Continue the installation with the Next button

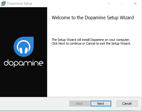click(x=101, y=104)
